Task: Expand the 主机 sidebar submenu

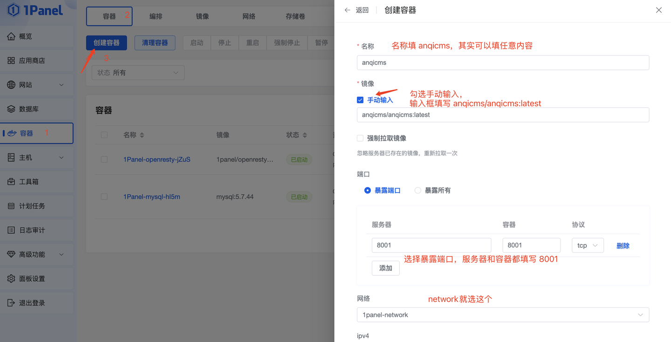Action: pos(62,158)
